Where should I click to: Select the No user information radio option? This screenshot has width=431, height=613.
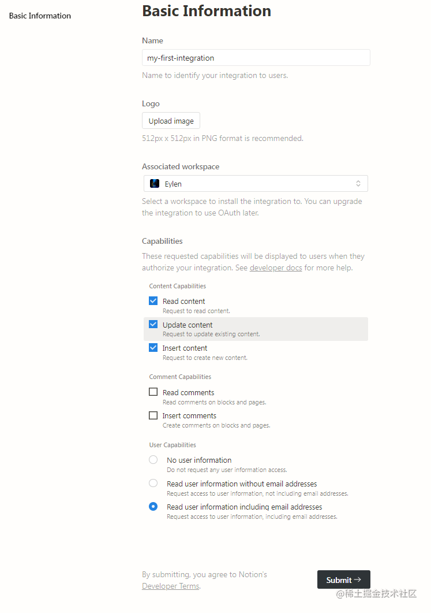153,459
